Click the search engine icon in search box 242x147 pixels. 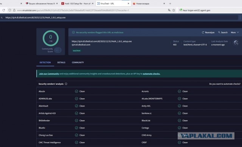pyautogui.click(x=180, y=10)
